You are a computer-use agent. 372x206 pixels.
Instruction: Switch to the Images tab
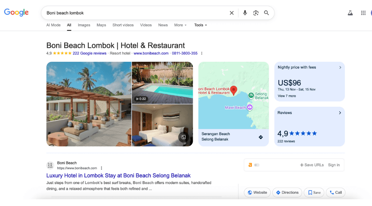tap(84, 25)
